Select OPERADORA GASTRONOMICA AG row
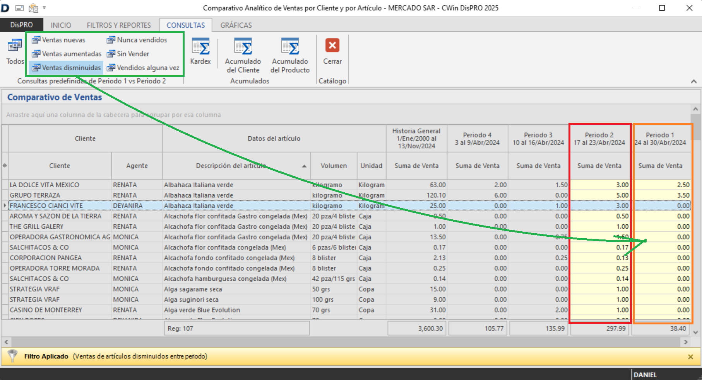Viewport: 702px width, 380px height. point(349,237)
